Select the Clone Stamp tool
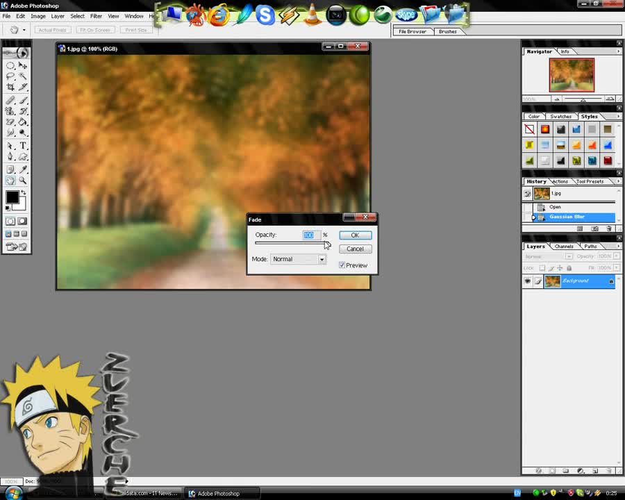The width and height of the screenshot is (625, 500). (10, 111)
